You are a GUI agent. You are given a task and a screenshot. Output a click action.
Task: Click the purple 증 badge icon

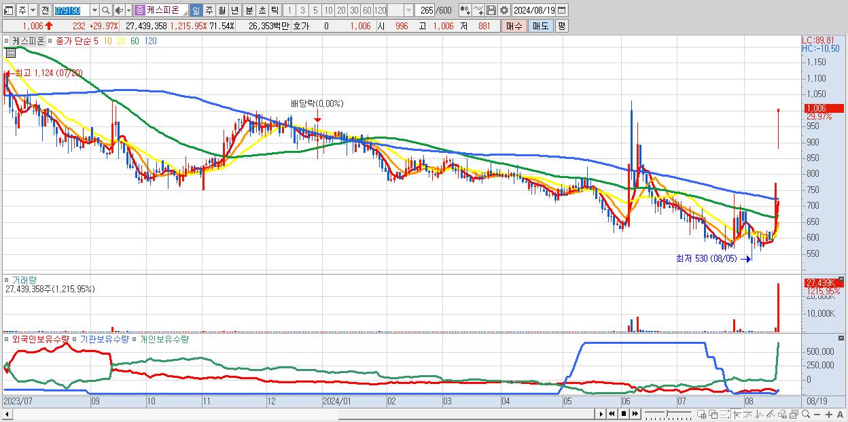(x=140, y=10)
